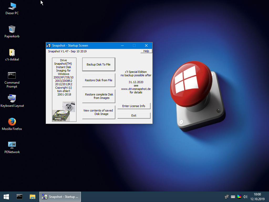Click the volume speaker tray icon

click(x=245, y=196)
